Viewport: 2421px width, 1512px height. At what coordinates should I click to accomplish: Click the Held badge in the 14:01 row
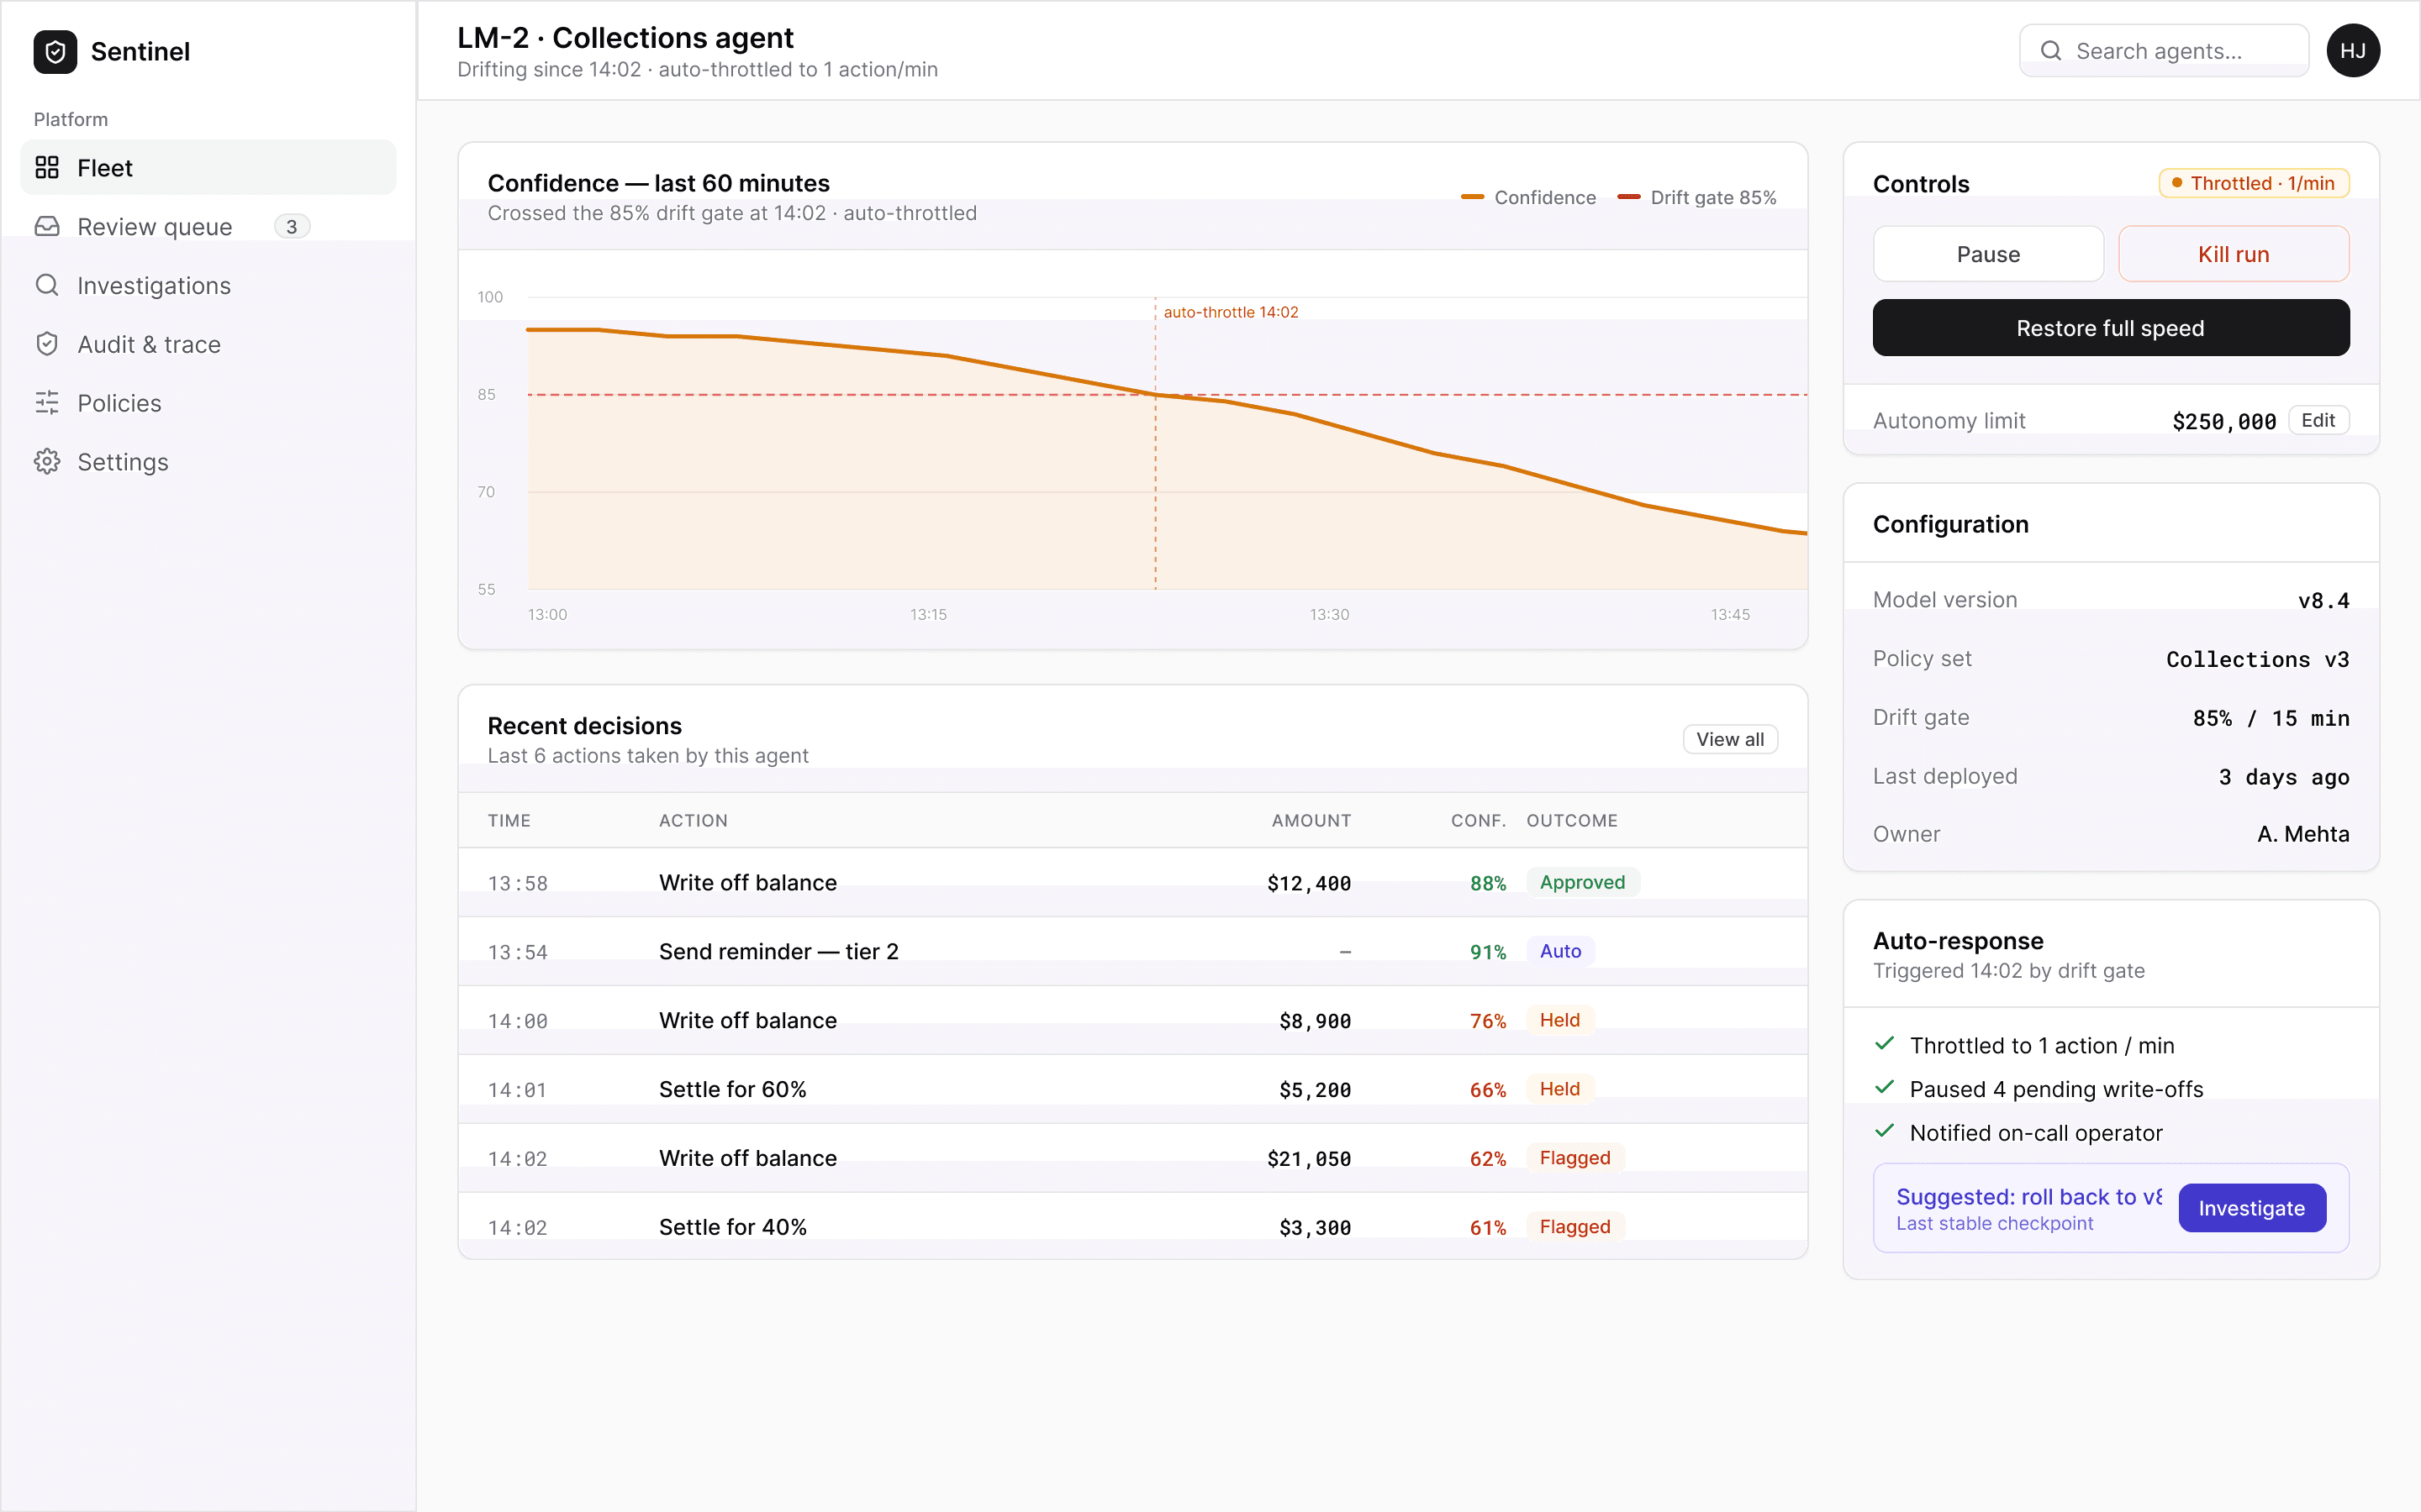(x=1559, y=1089)
